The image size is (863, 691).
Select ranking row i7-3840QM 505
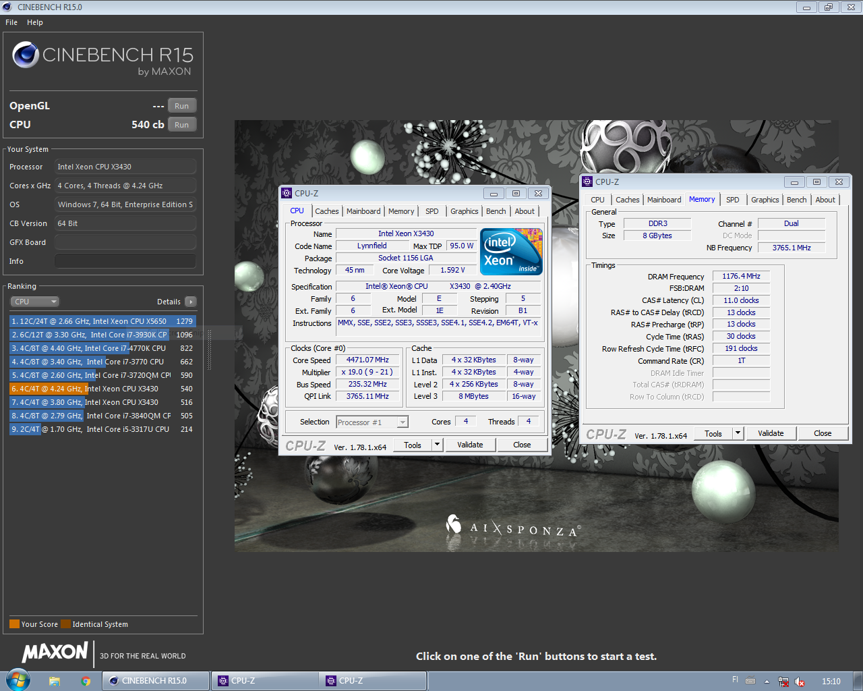(x=102, y=416)
